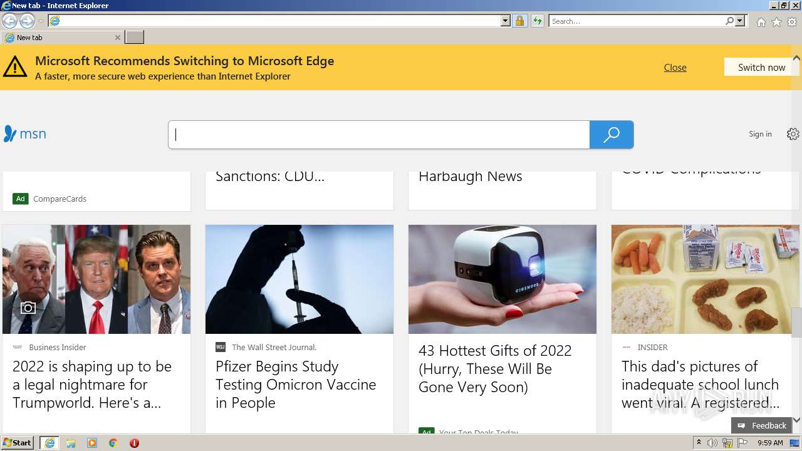Screen dimensions: 802x451
Task: Open '43 Hottest Gifts of 2022' ad headline
Action: pyautogui.click(x=495, y=369)
